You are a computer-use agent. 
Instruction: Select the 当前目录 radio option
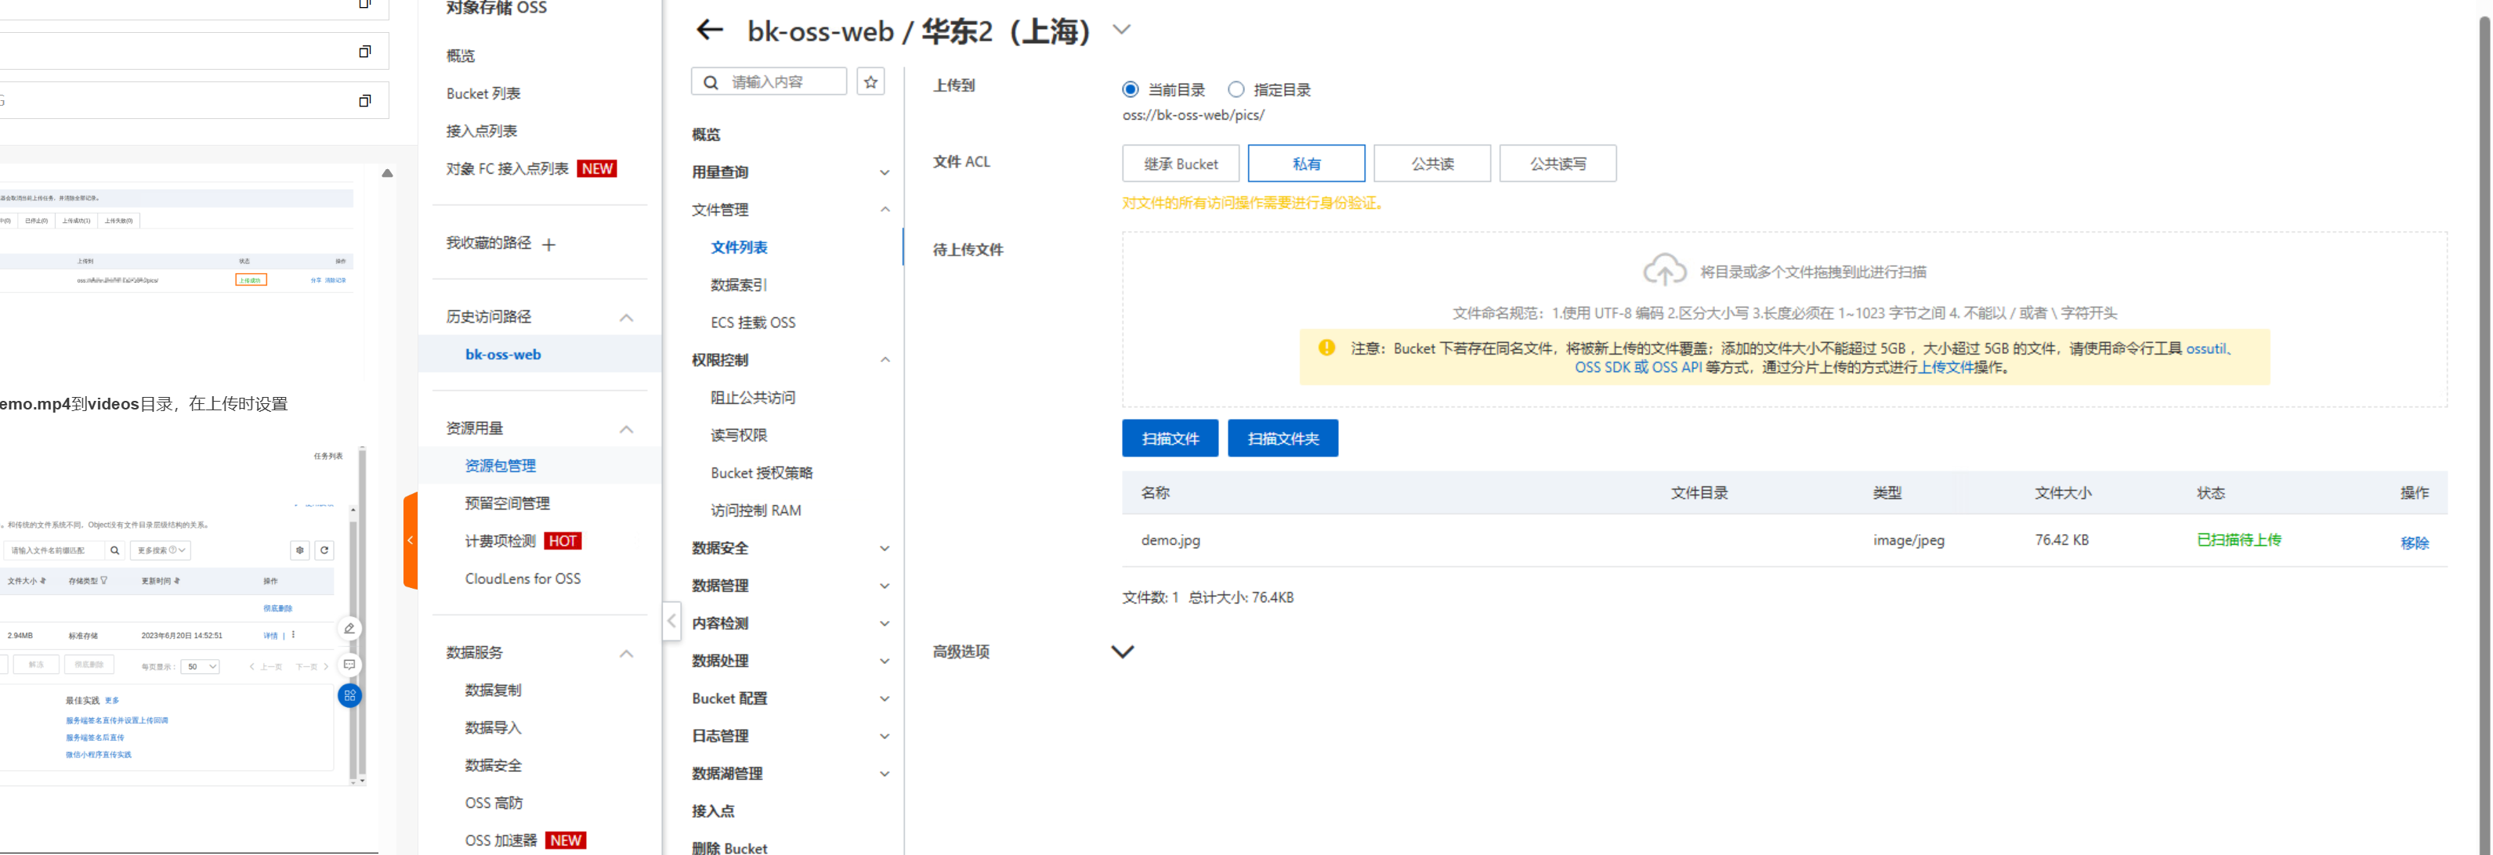(1130, 90)
